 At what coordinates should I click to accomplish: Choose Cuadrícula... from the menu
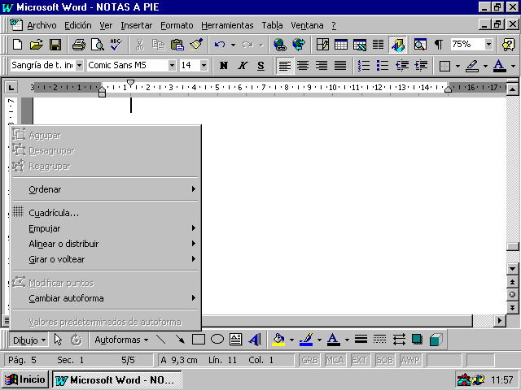tap(106, 213)
